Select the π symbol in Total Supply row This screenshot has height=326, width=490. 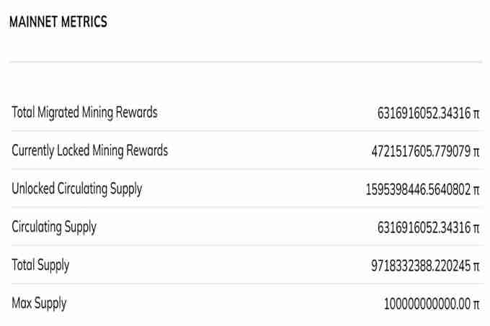476,266
